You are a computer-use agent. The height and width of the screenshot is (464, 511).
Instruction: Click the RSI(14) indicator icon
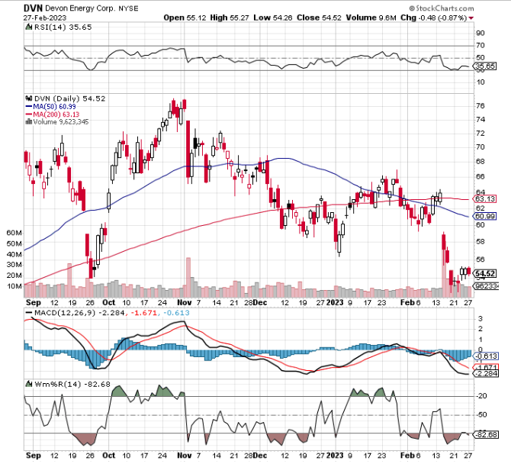29,27
